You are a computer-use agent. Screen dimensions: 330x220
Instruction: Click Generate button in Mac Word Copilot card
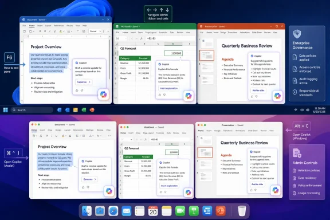click(89, 179)
